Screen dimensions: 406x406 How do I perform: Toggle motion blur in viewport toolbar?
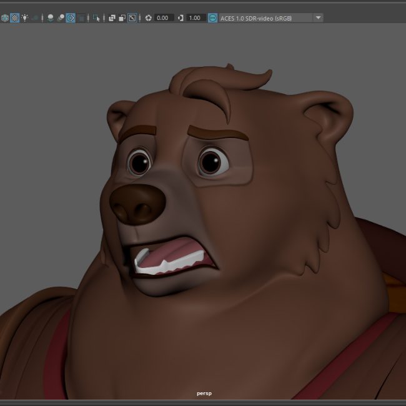pyautogui.click(x=61, y=18)
